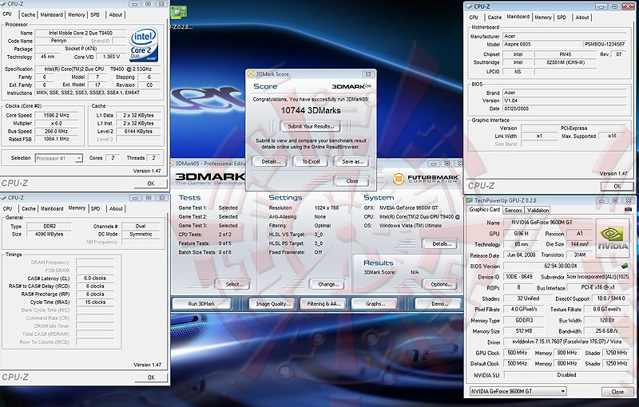The height and width of the screenshot is (407, 639).
Task: Click the Close button at bottom of GPU-Z
Action: click(617, 392)
